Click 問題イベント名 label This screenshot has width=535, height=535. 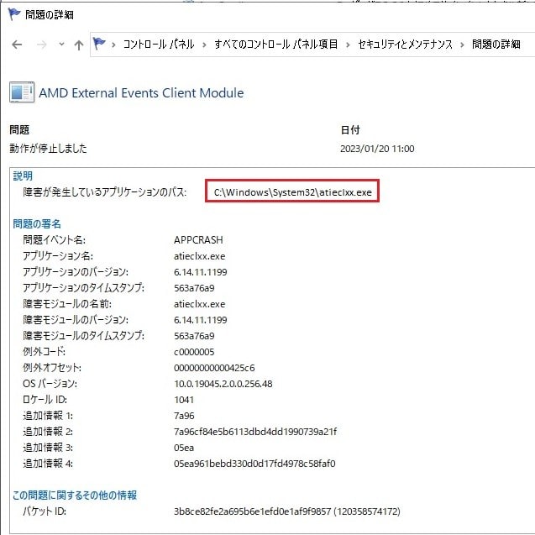pos(54,240)
